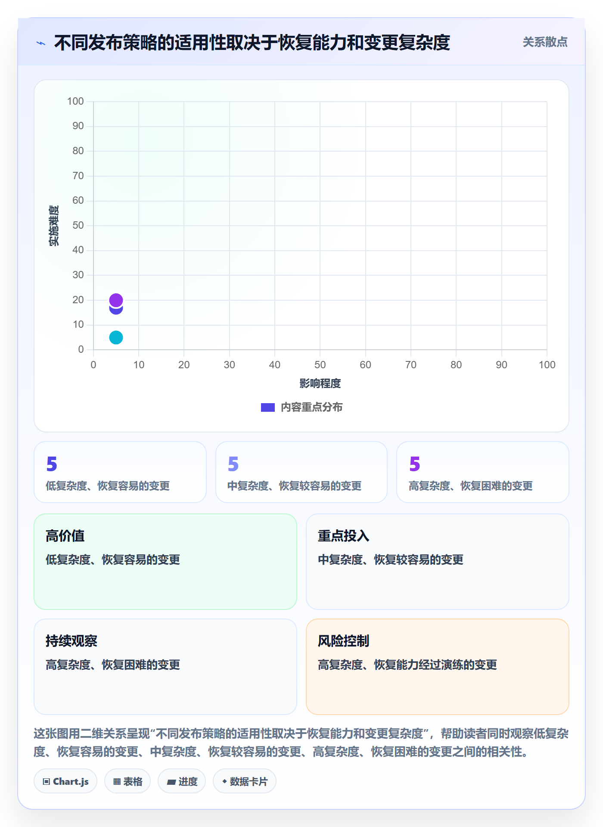The width and height of the screenshot is (603, 827).
Task: Open the 表格 tag chip
Action: 127,781
